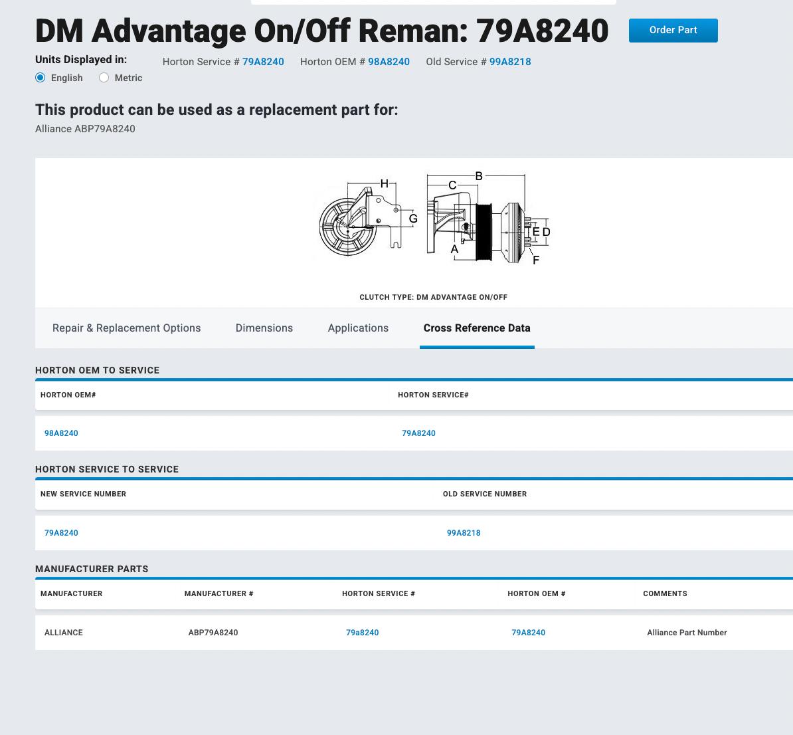Switch to Repair & Replacement Options tab
The height and width of the screenshot is (735, 793).
pos(126,328)
